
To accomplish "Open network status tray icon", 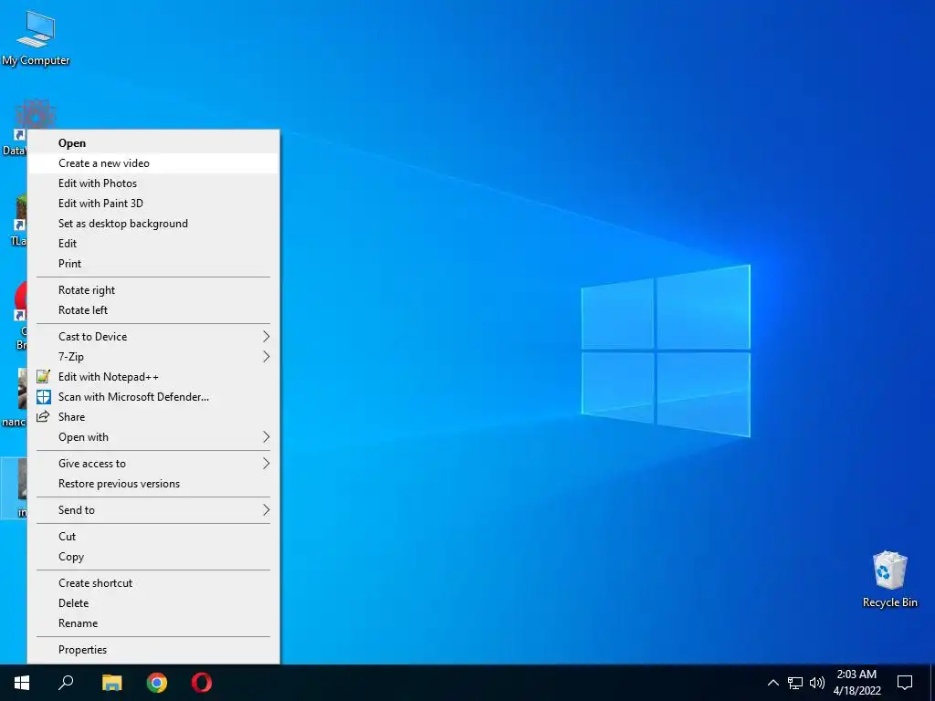I will coord(795,683).
